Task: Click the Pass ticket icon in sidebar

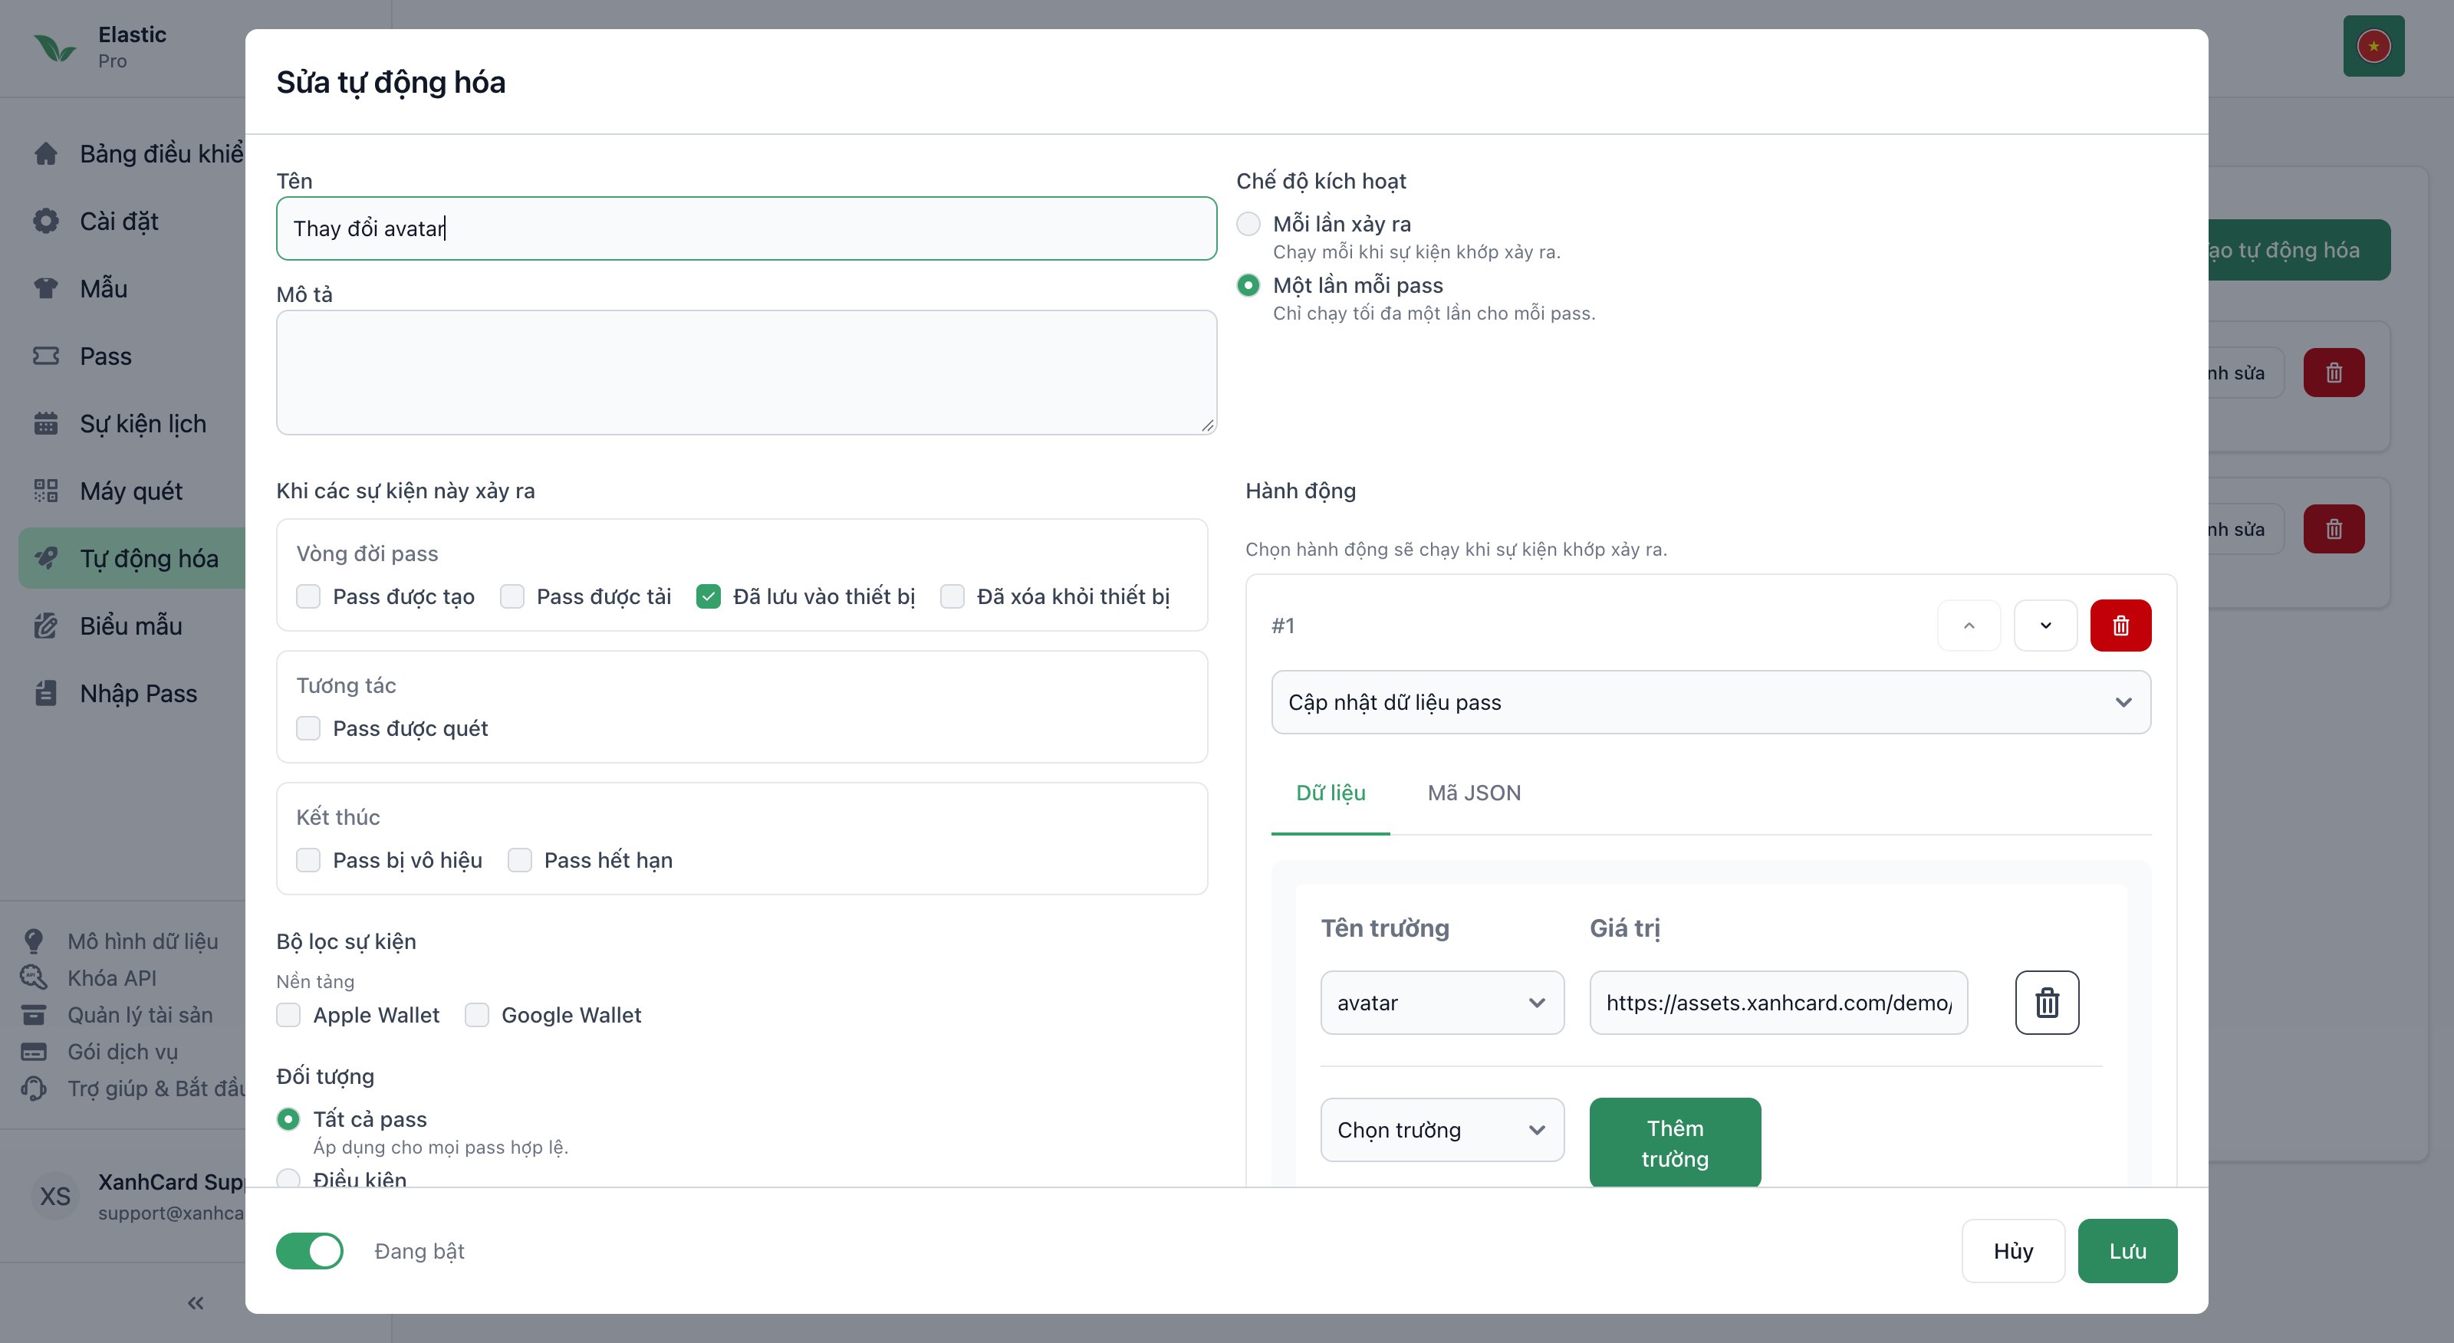Action: tap(46, 356)
